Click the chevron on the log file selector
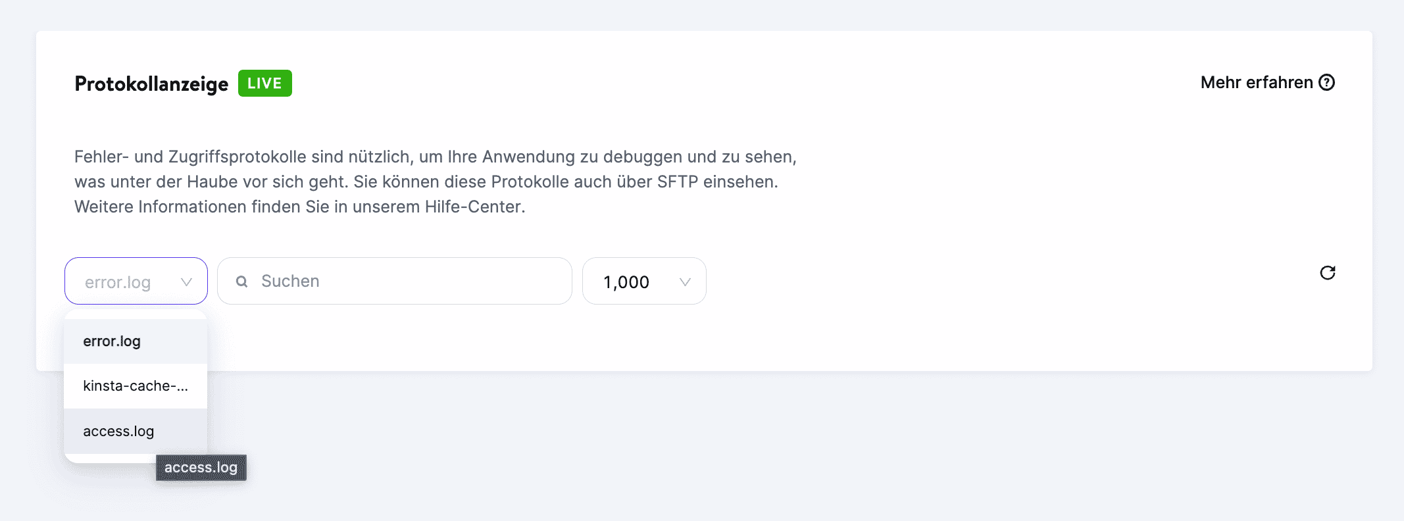The height and width of the screenshot is (521, 1404). (188, 281)
